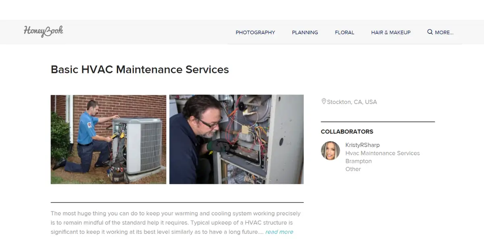This screenshot has width=484, height=242.
Task: Click the Brampton text under collaborator
Action: (x=359, y=161)
